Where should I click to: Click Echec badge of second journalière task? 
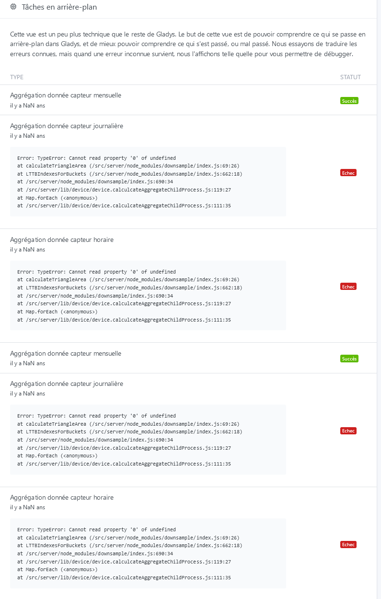point(348,431)
